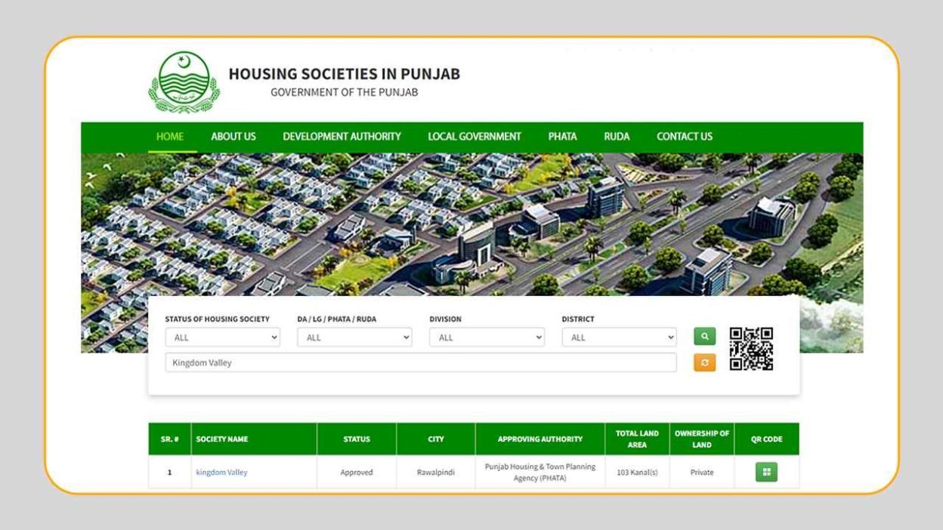
Task: Open the DA / LG / PHATA / RUDA dropdown
Action: [x=354, y=337]
